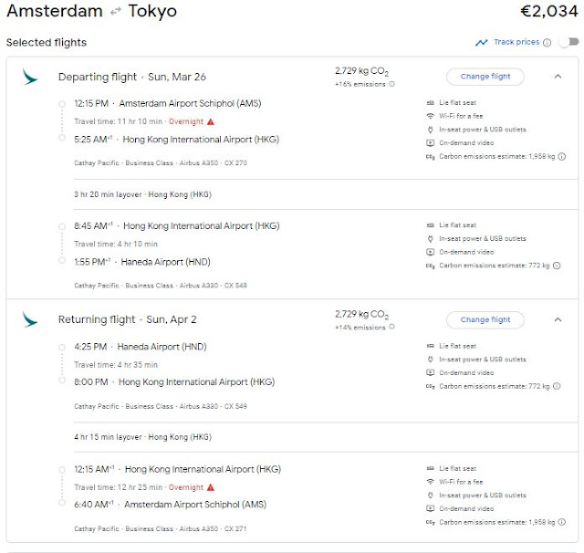Collapse the departing flight details chevron
This screenshot has width=584, height=553.
click(x=558, y=77)
